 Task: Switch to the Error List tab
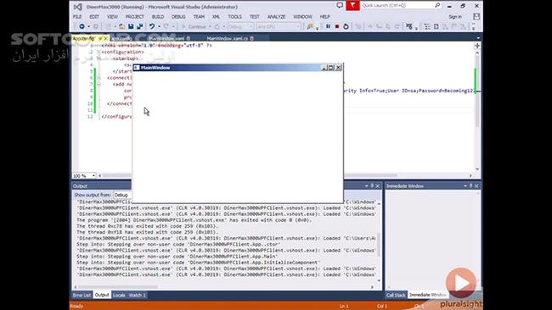(82, 295)
